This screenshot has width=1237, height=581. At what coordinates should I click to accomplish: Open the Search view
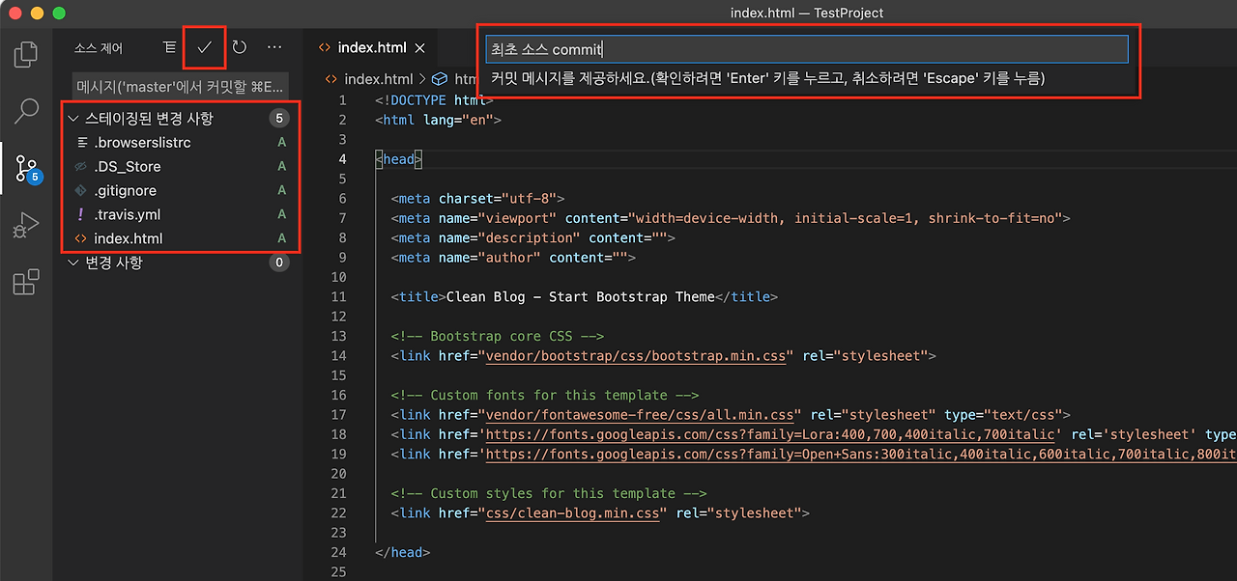point(26,112)
